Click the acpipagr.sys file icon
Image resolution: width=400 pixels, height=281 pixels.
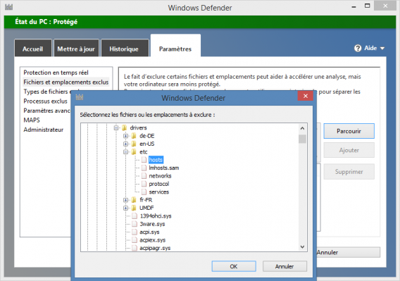pyautogui.click(x=135, y=248)
